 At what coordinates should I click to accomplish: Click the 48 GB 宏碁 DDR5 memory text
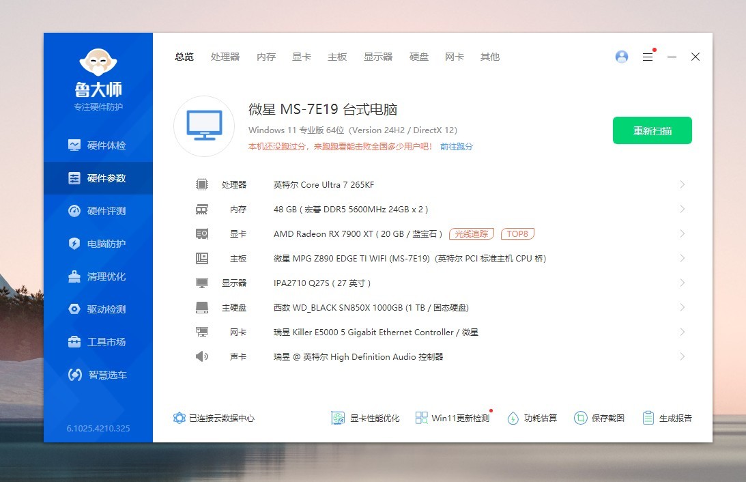pos(351,210)
